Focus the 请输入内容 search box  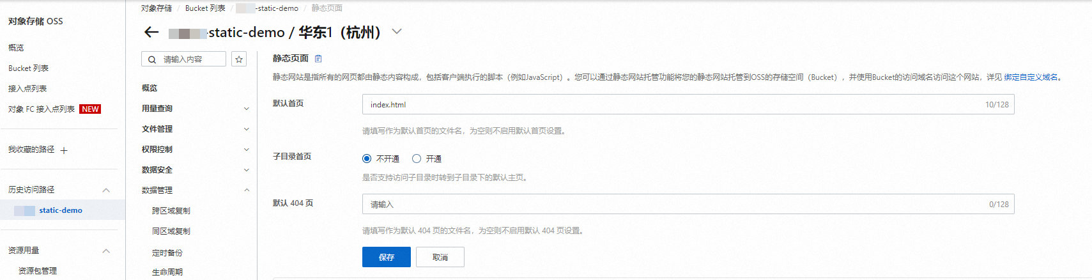click(x=183, y=59)
